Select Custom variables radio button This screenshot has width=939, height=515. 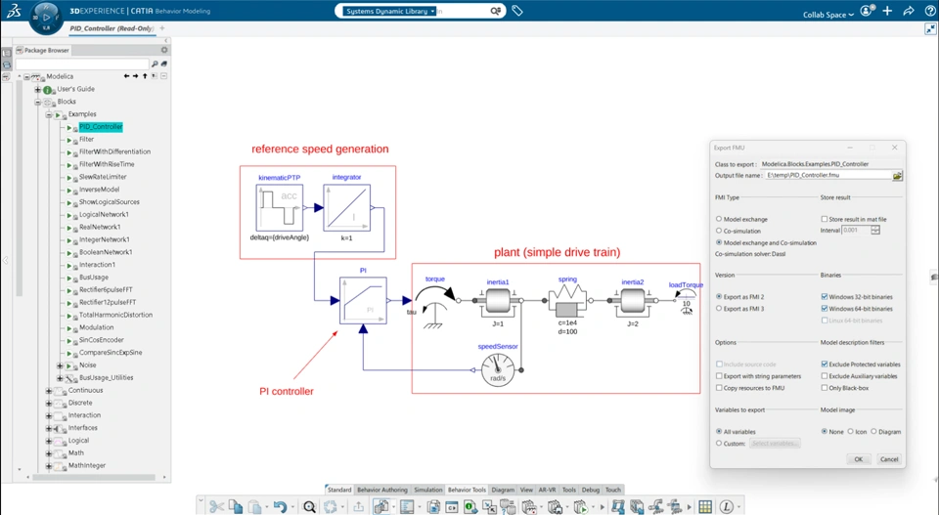(719, 444)
